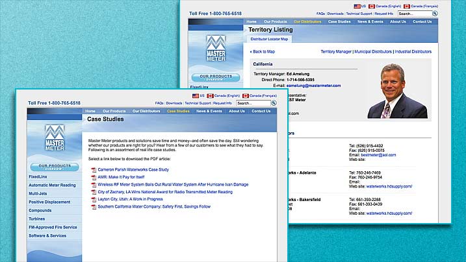Screen dimensions: 466x262
Task: Click bestmeter@aol.com email link
Action: coord(378,155)
